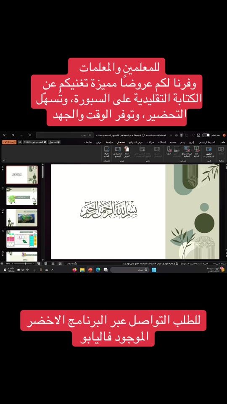This screenshot has height=404, width=227.
Task: Open the Share dropdown (مشاركة)
Action: coord(9,142)
